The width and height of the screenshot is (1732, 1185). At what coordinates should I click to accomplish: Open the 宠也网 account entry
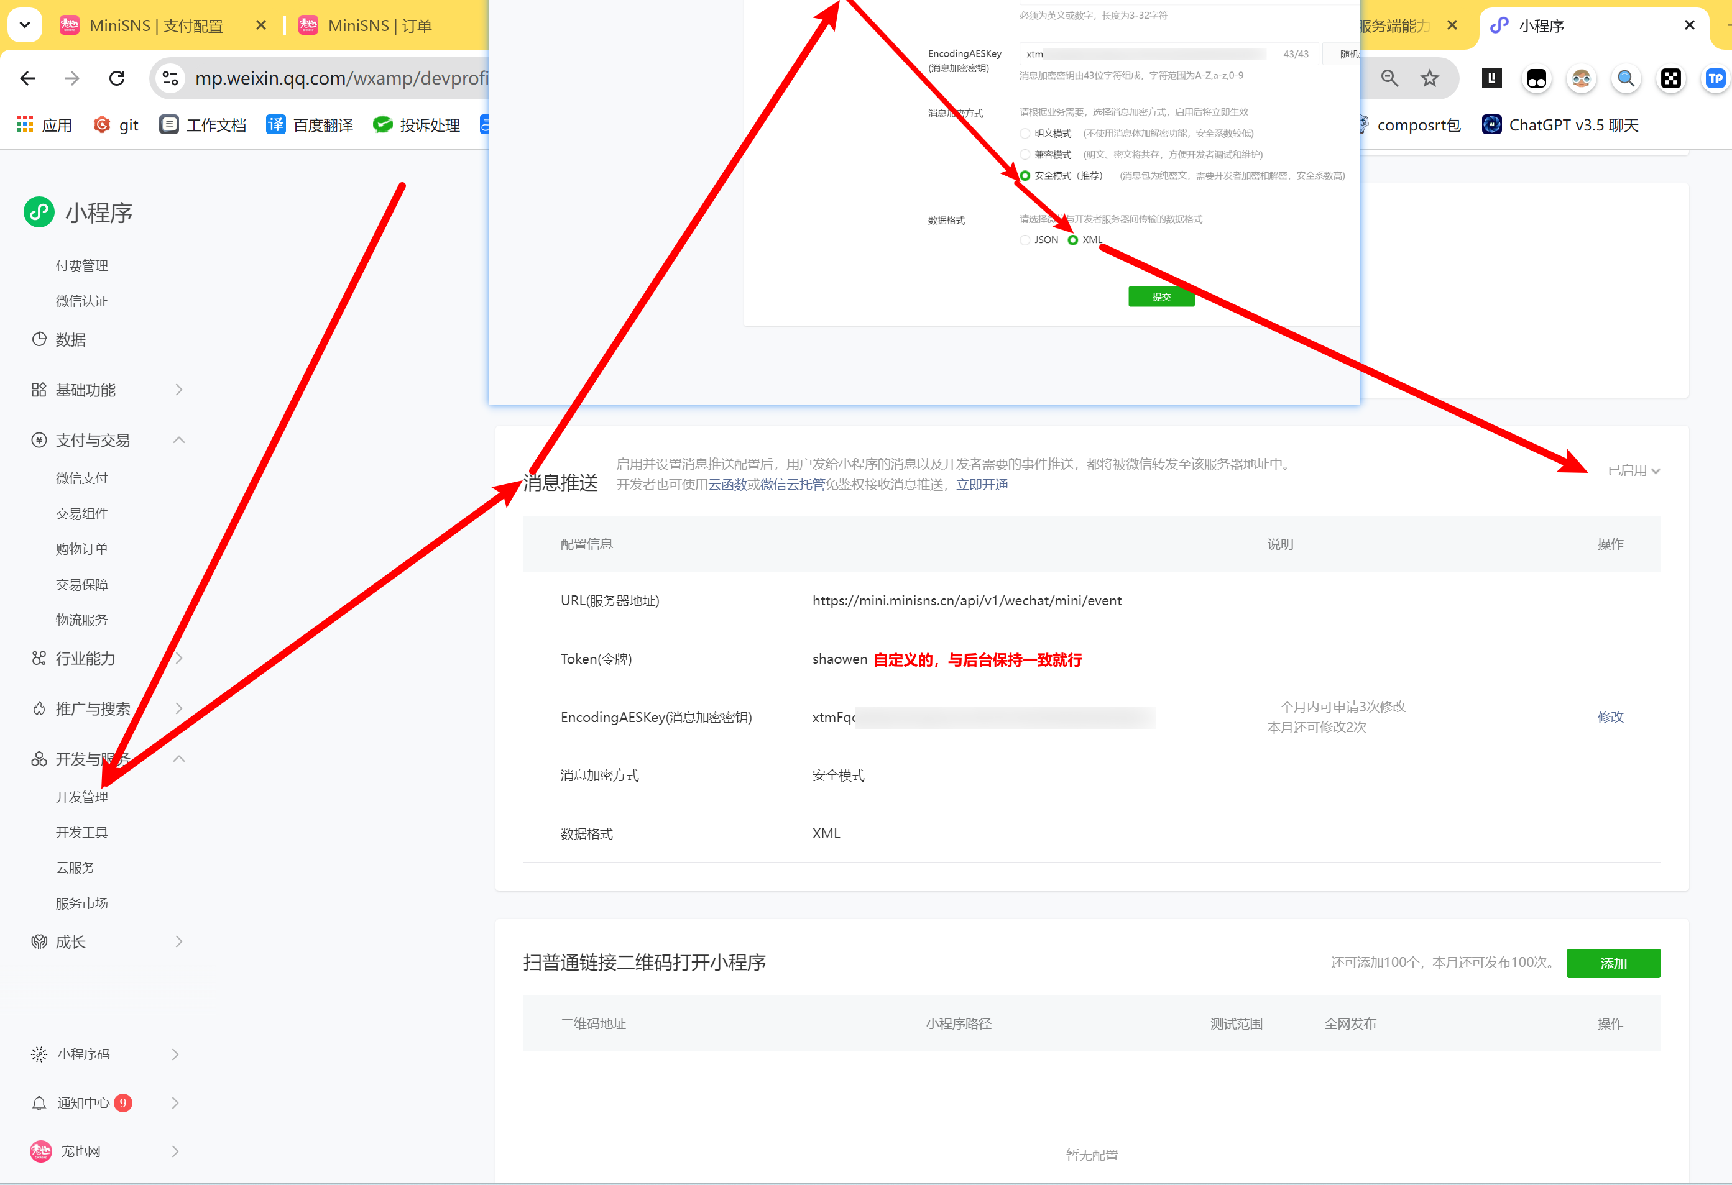[x=65, y=1151]
